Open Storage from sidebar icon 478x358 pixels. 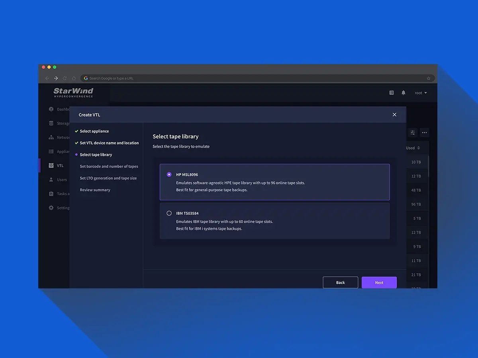click(x=51, y=123)
